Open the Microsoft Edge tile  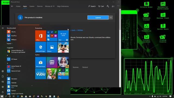click(41, 47)
